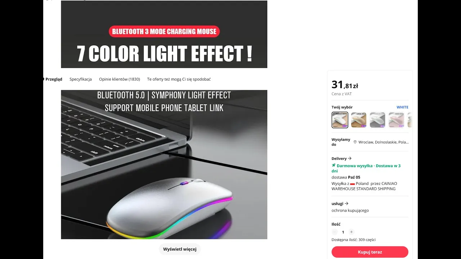Click the Poland flag icon in shipping info
This screenshot has width=461, height=259.
pyautogui.click(x=352, y=183)
